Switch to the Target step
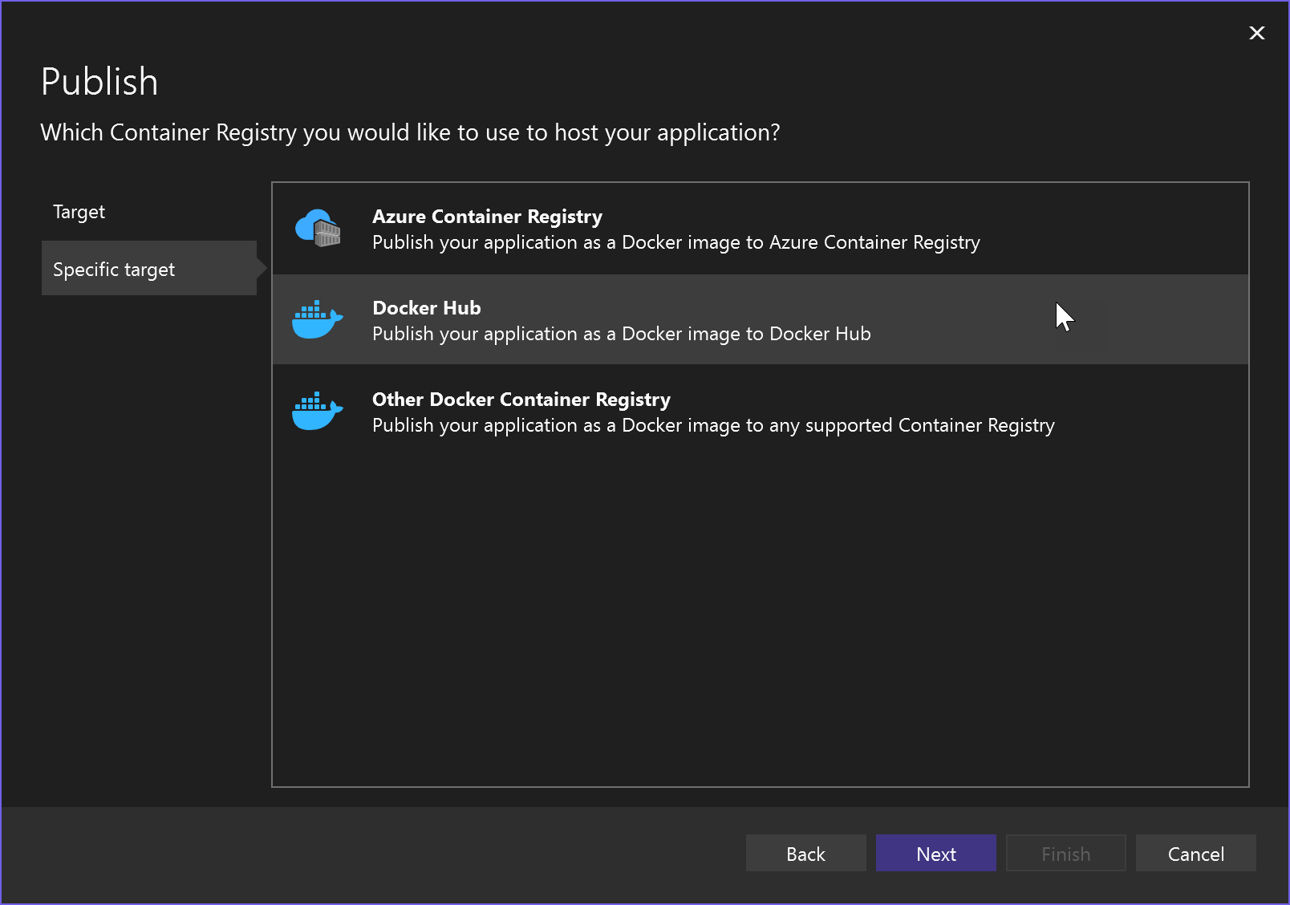Viewport: 1290px width, 905px height. (79, 211)
